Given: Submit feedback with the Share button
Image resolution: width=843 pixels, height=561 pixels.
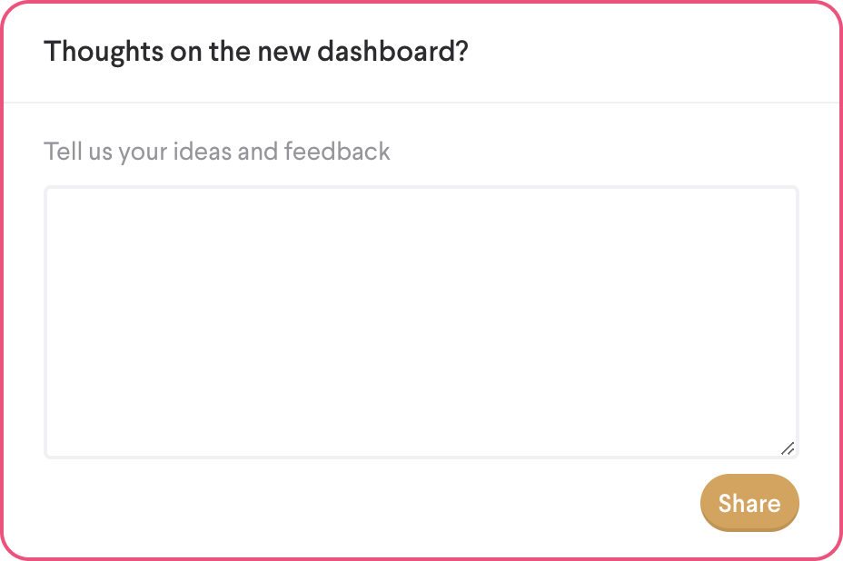Looking at the screenshot, I should 749,503.
